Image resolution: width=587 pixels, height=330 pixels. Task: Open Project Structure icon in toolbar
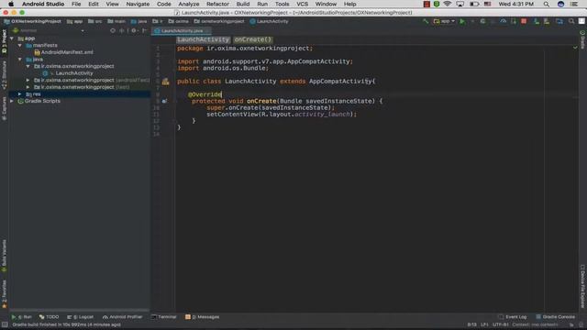(559, 21)
